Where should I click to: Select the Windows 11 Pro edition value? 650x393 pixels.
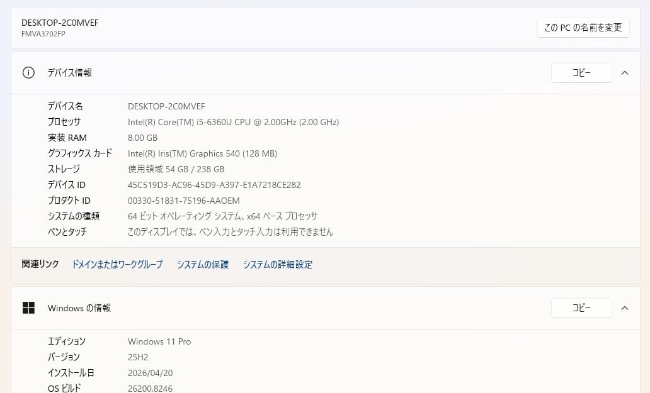click(x=159, y=341)
